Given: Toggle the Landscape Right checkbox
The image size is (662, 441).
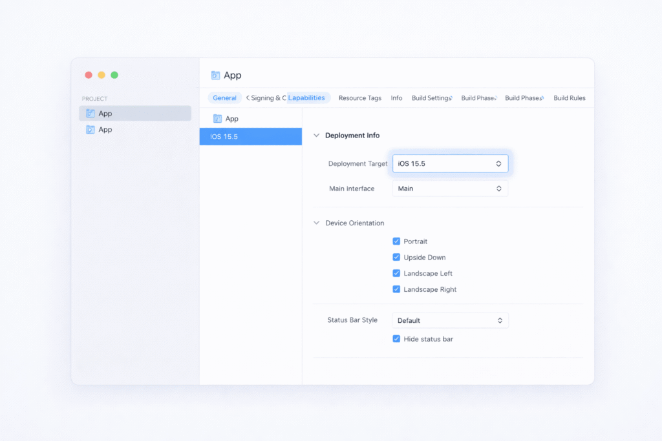Looking at the screenshot, I should coord(396,289).
